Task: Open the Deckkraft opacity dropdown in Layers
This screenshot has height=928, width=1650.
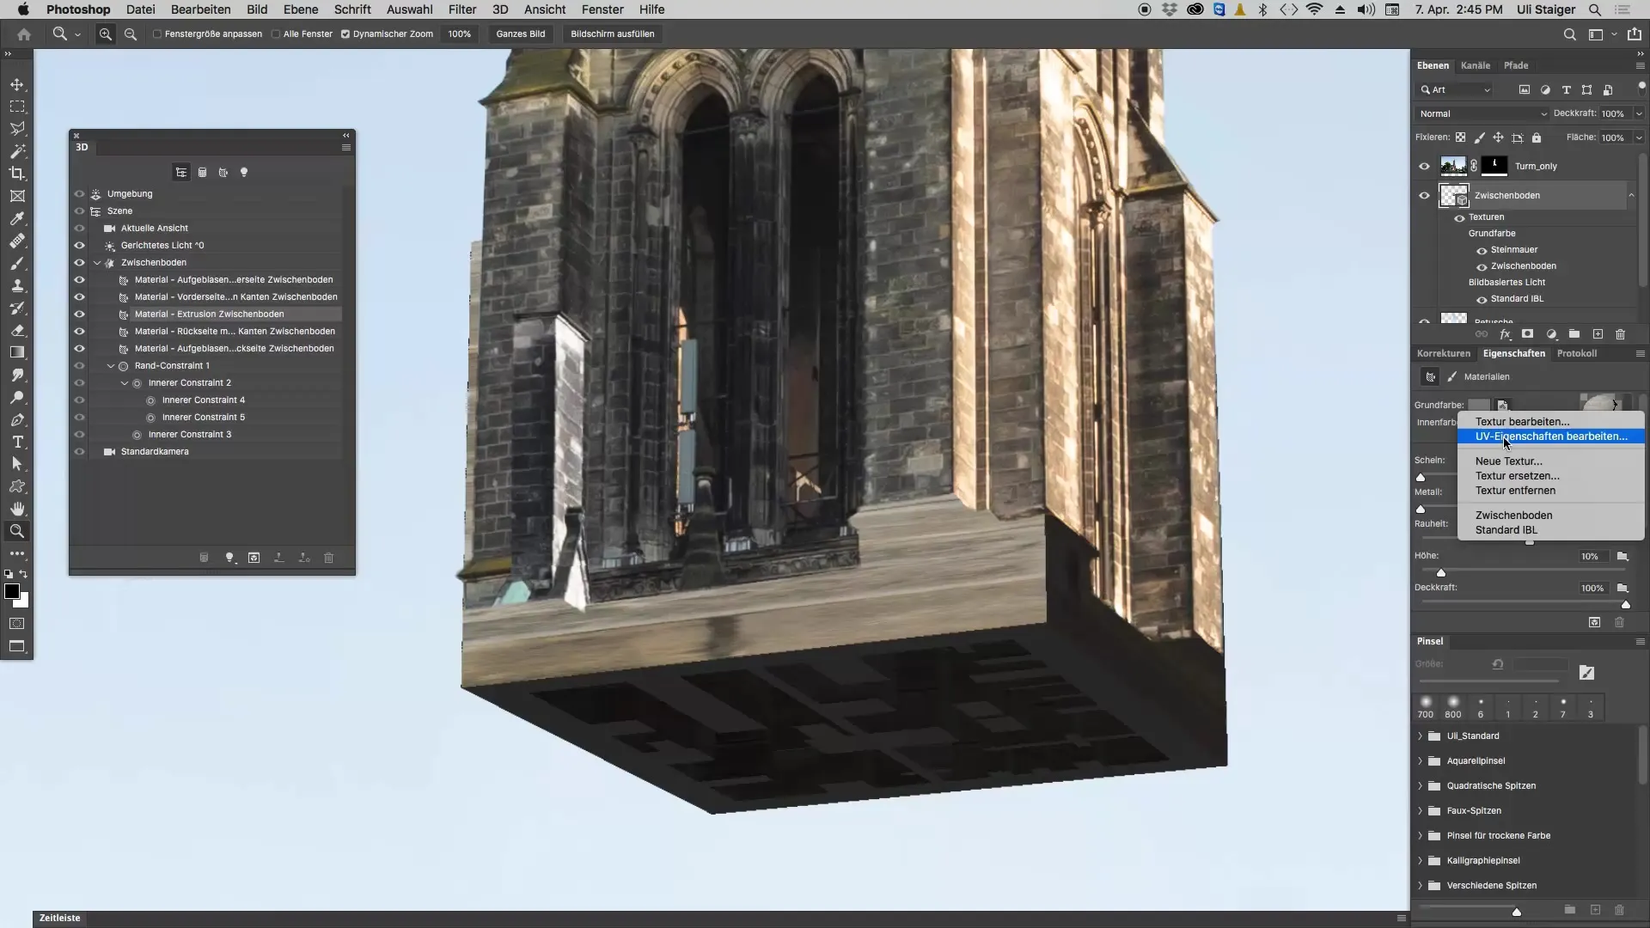Action: coord(1639,113)
